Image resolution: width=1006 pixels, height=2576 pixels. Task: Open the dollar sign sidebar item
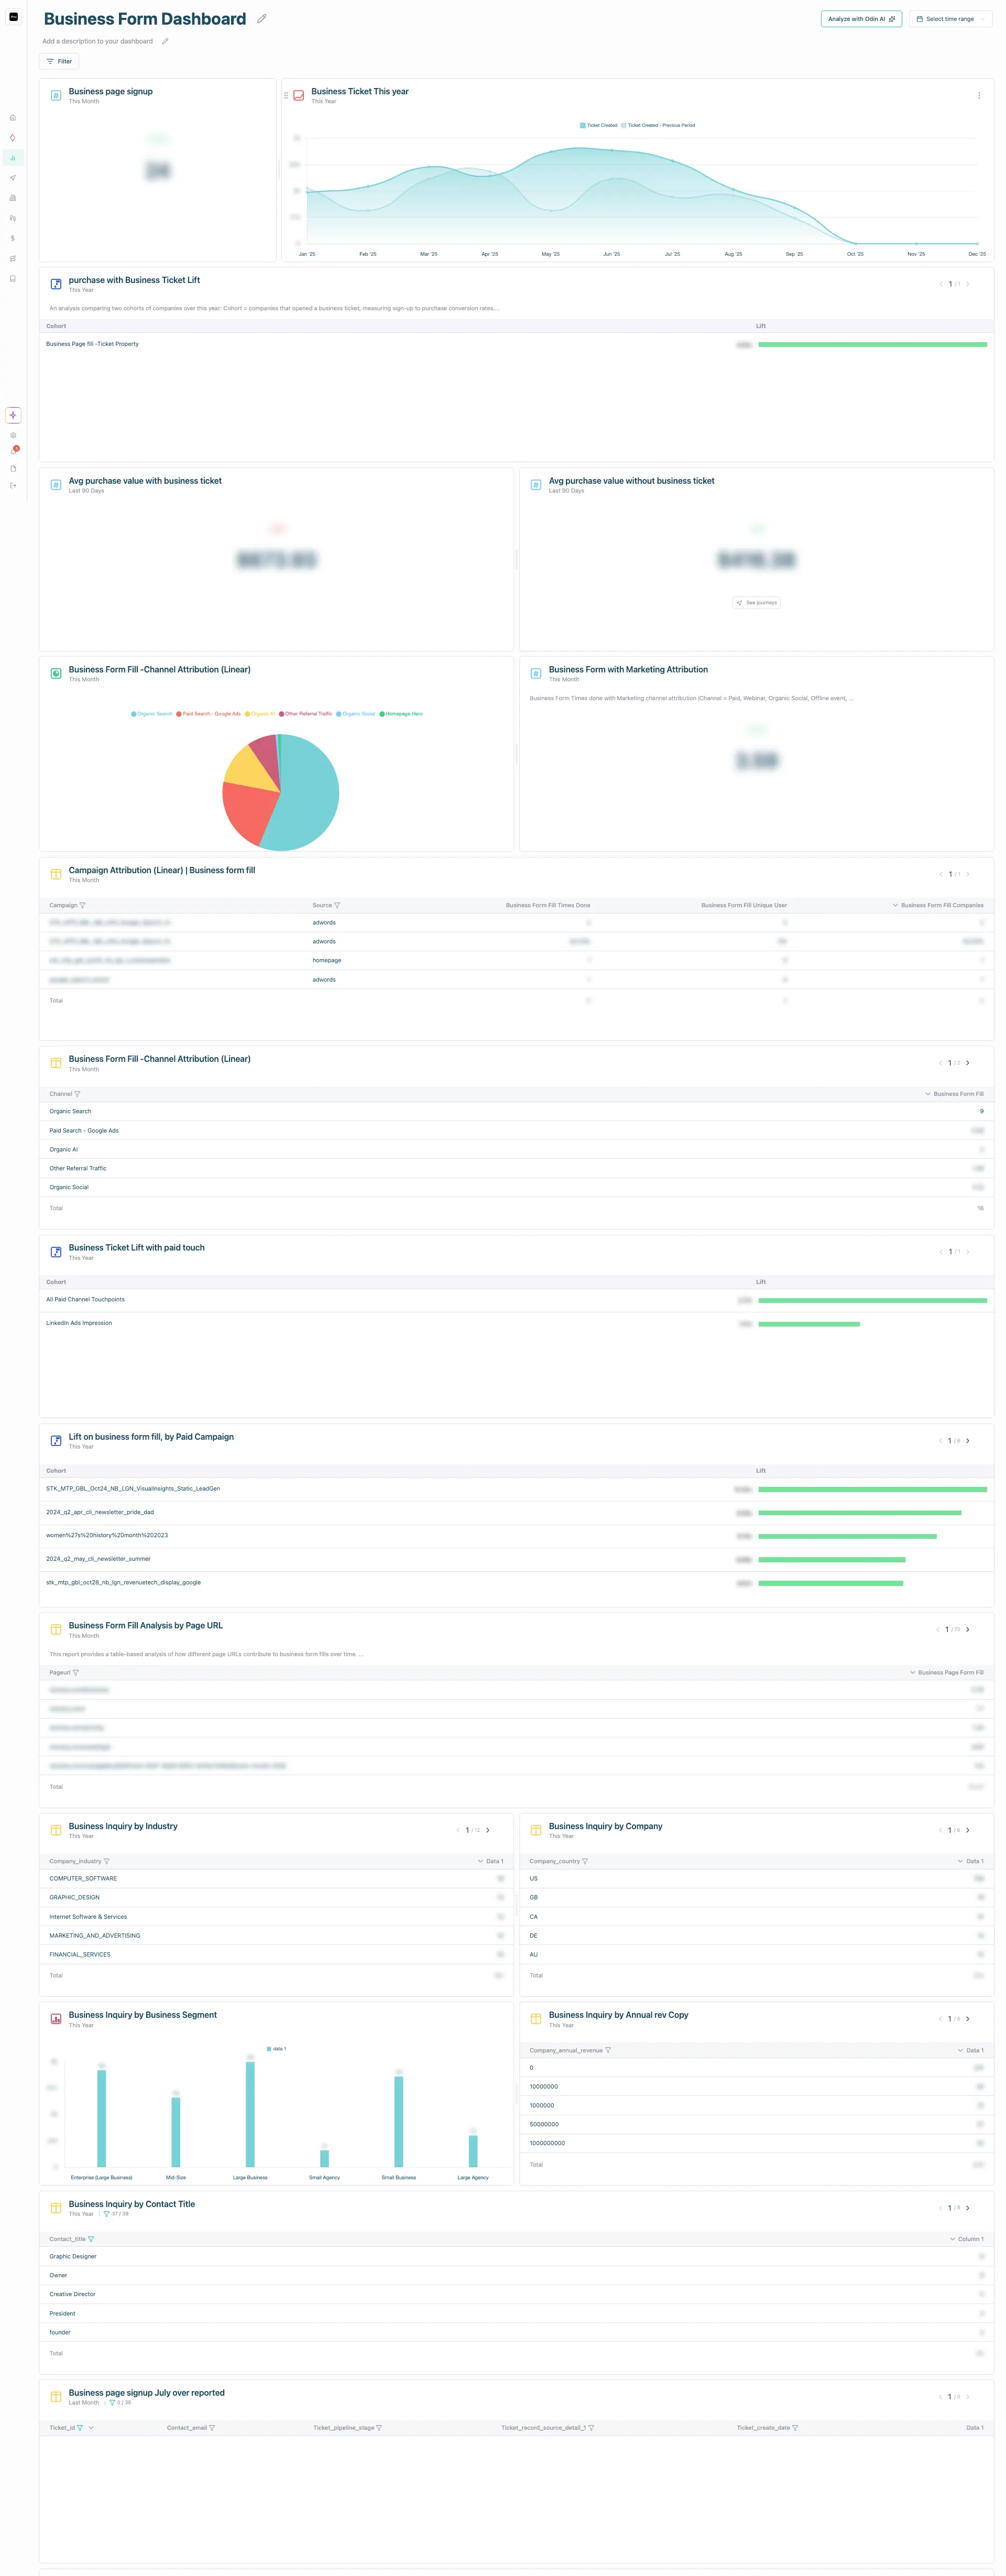coord(13,238)
